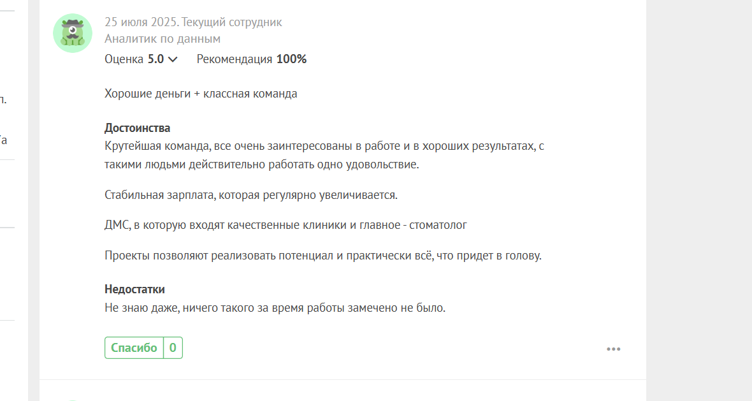Click the paragraph starting "Крутейшая команда"

tap(324, 155)
